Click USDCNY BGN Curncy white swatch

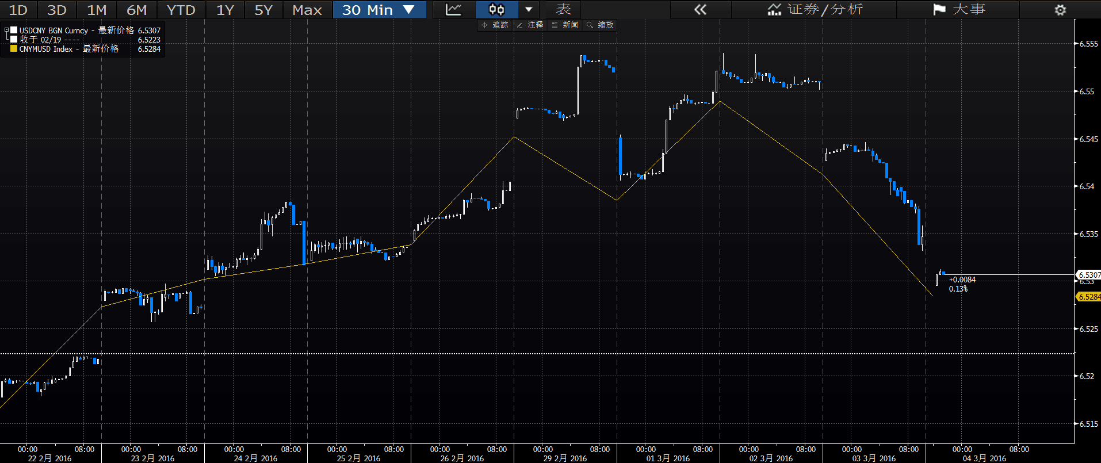(x=14, y=30)
